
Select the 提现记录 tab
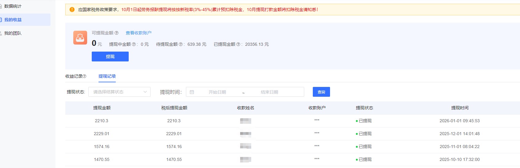(x=107, y=76)
